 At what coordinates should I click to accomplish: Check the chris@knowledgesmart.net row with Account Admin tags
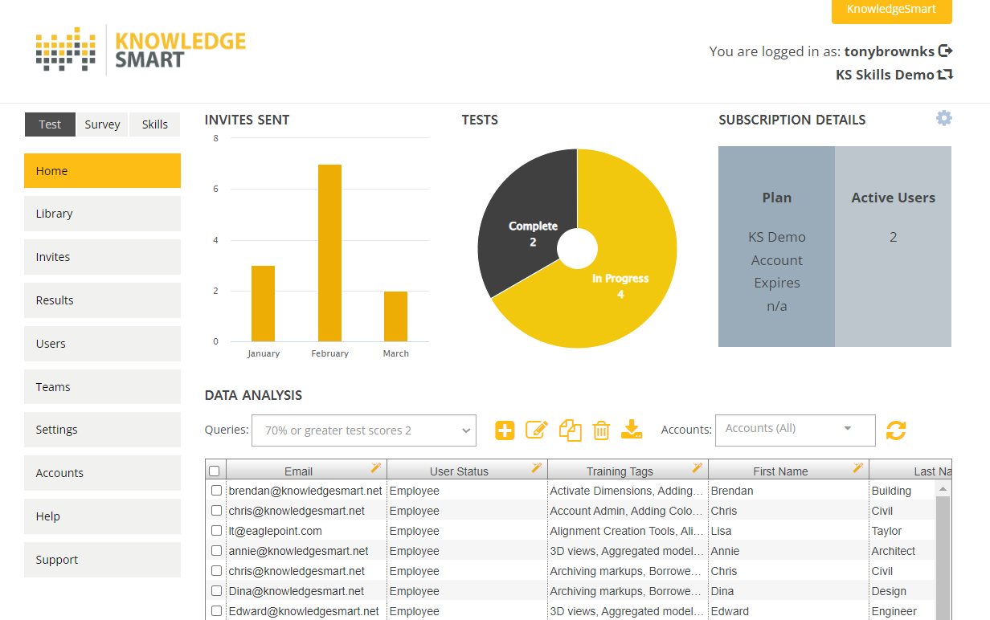point(216,511)
